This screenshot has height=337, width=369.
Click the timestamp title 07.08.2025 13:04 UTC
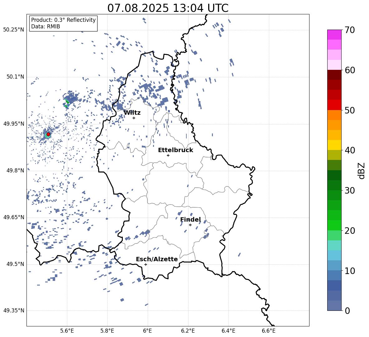168,8
